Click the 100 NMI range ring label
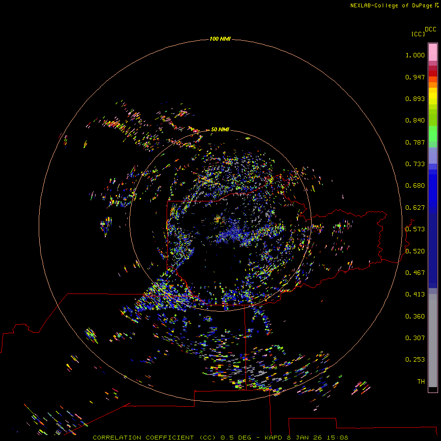 click(220, 39)
